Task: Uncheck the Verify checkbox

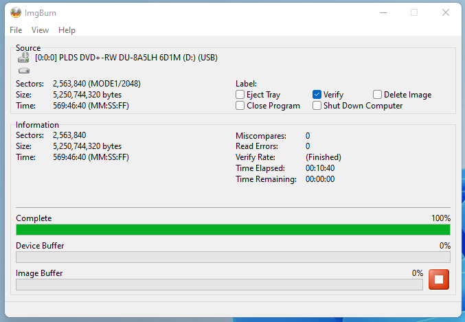Action: [x=317, y=95]
